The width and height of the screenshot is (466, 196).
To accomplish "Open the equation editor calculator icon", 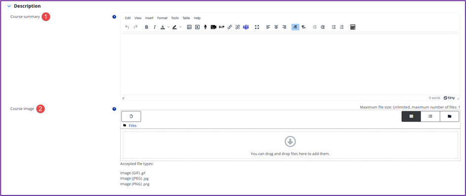I will point(353,27).
